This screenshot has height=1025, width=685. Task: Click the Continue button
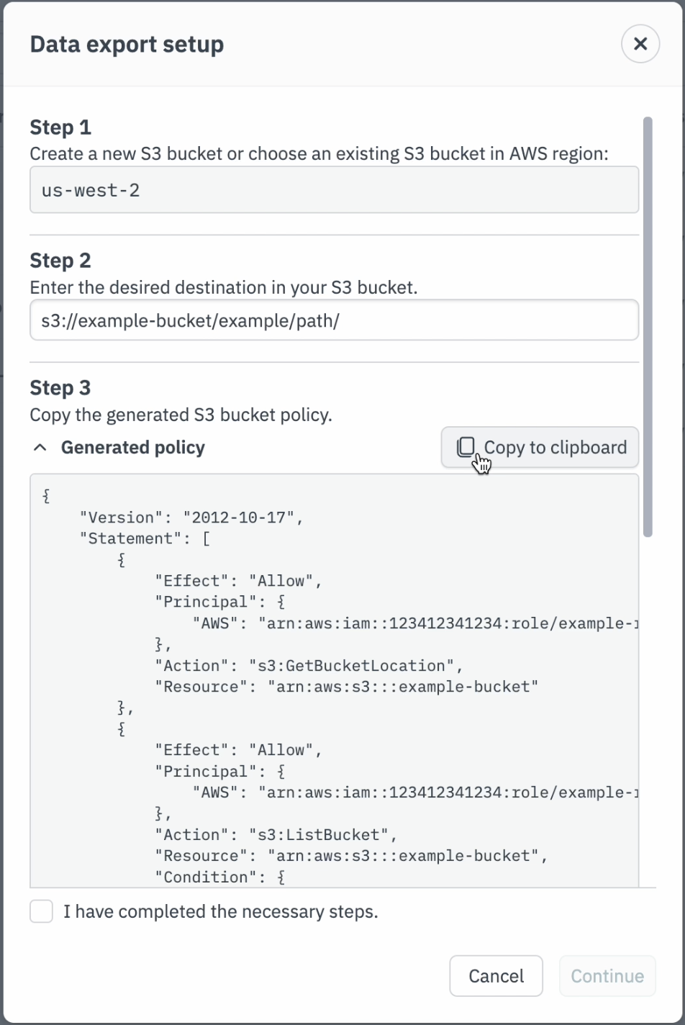click(x=607, y=976)
